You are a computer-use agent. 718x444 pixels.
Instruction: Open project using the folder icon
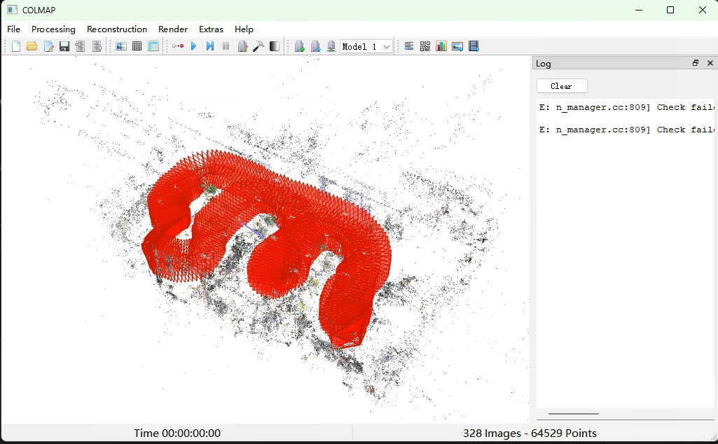(x=32, y=46)
